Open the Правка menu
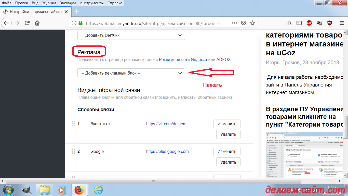 point(22,3)
